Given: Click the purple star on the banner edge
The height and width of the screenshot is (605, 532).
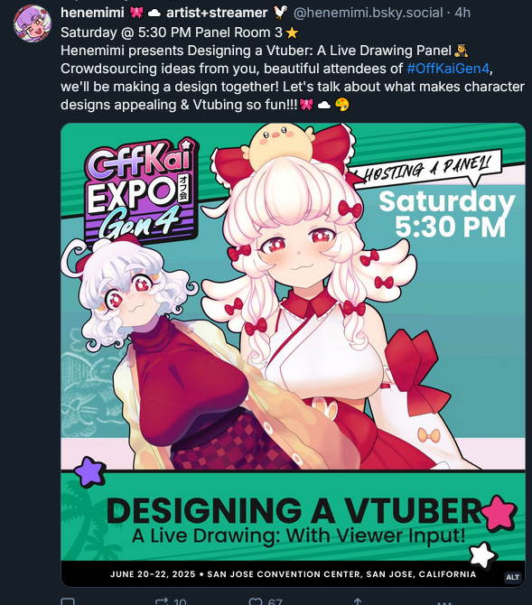Looking at the screenshot, I should 89,471.
